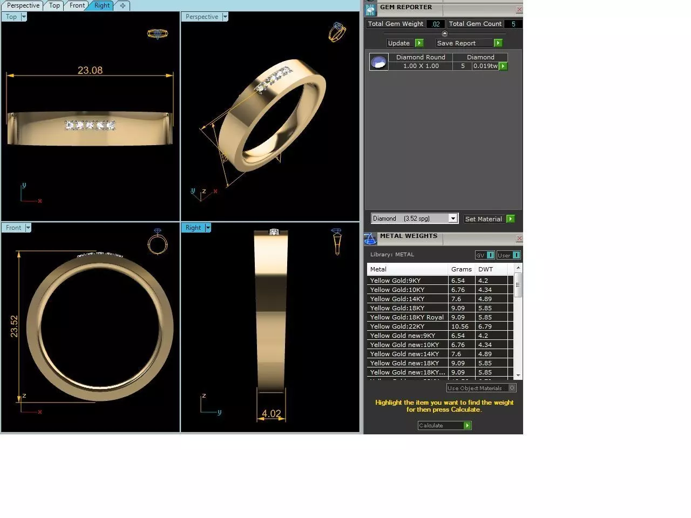
Task: Click the DWT column header
Action: point(491,269)
